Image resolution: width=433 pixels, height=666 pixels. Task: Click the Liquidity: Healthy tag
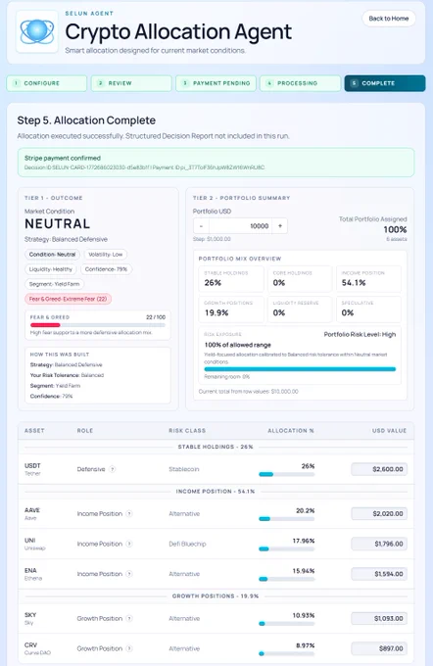pyautogui.click(x=51, y=269)
